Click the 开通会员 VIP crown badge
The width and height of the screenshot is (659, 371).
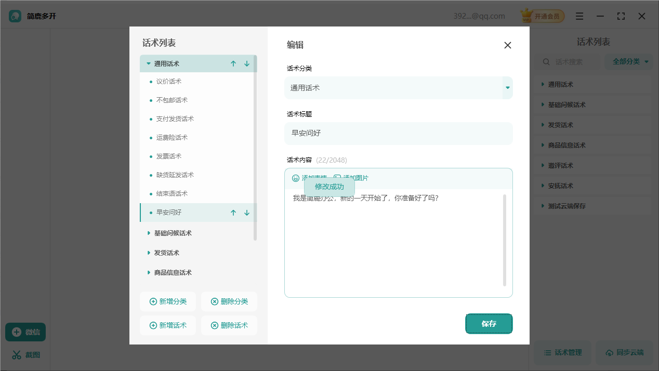[x=542, y=16]
